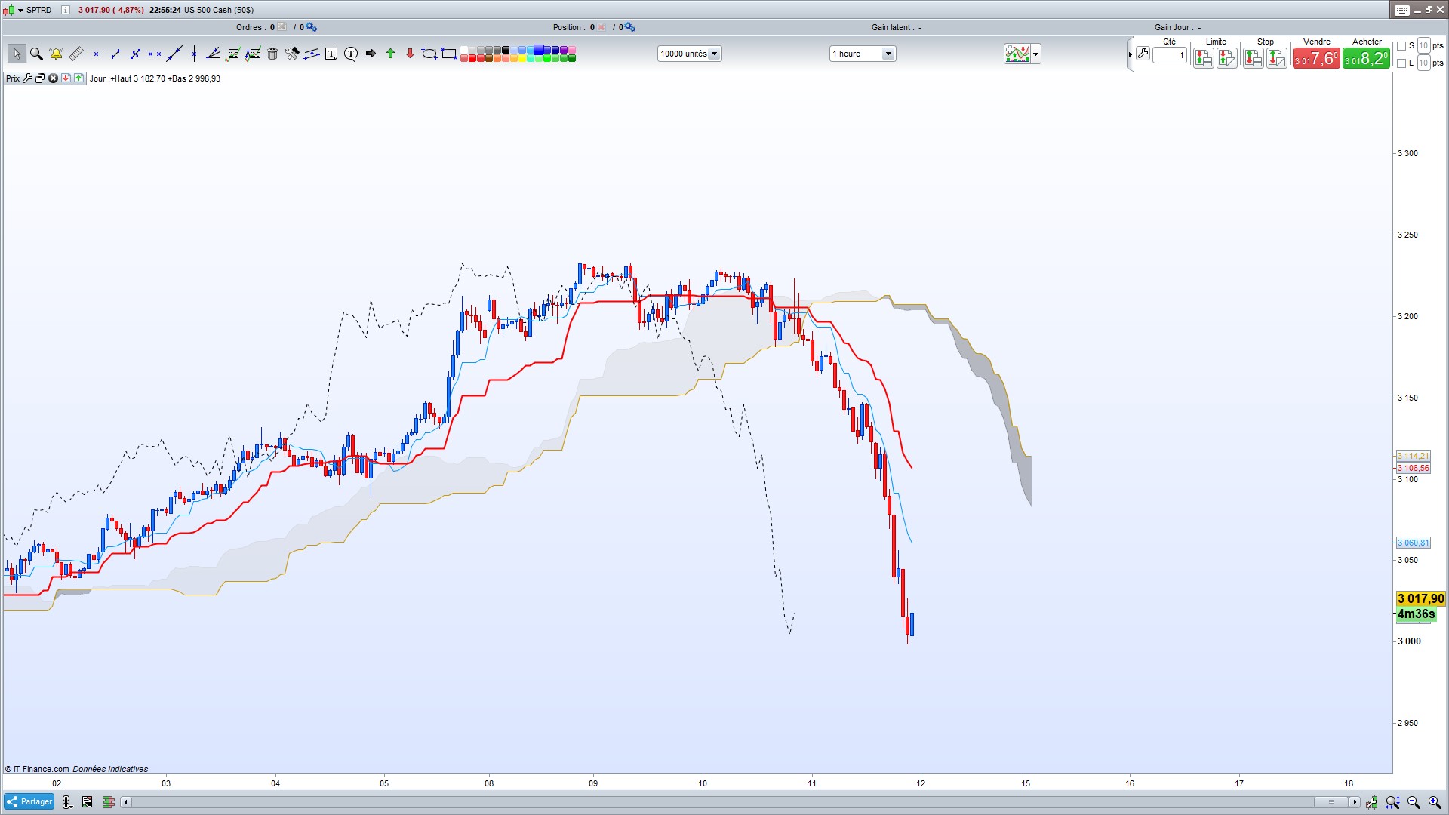Pick the segment line drawing tool
This screenshot has width=1449, height=815.
pyautogui.click(x=115, y=54)
